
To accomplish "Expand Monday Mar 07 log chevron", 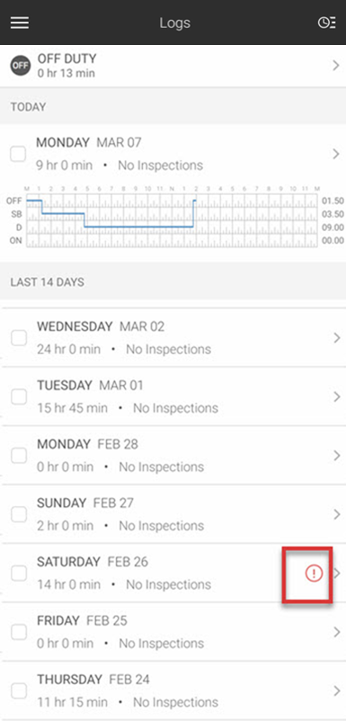I will click(336, 154).
